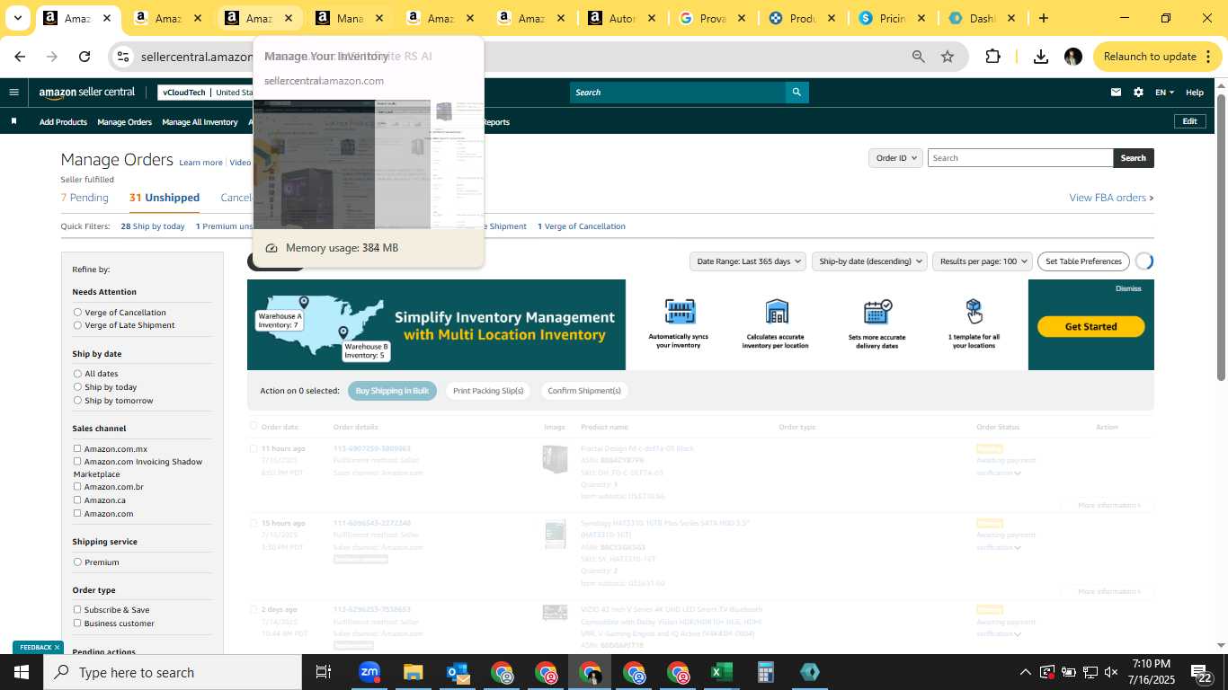The image size is (1228, 690).
Task: Open Chrome downloads icon
Action: (1040, 57)
